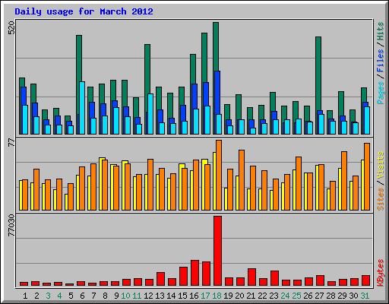Select the orange Visits bar for day 29

tap(344, 181)
